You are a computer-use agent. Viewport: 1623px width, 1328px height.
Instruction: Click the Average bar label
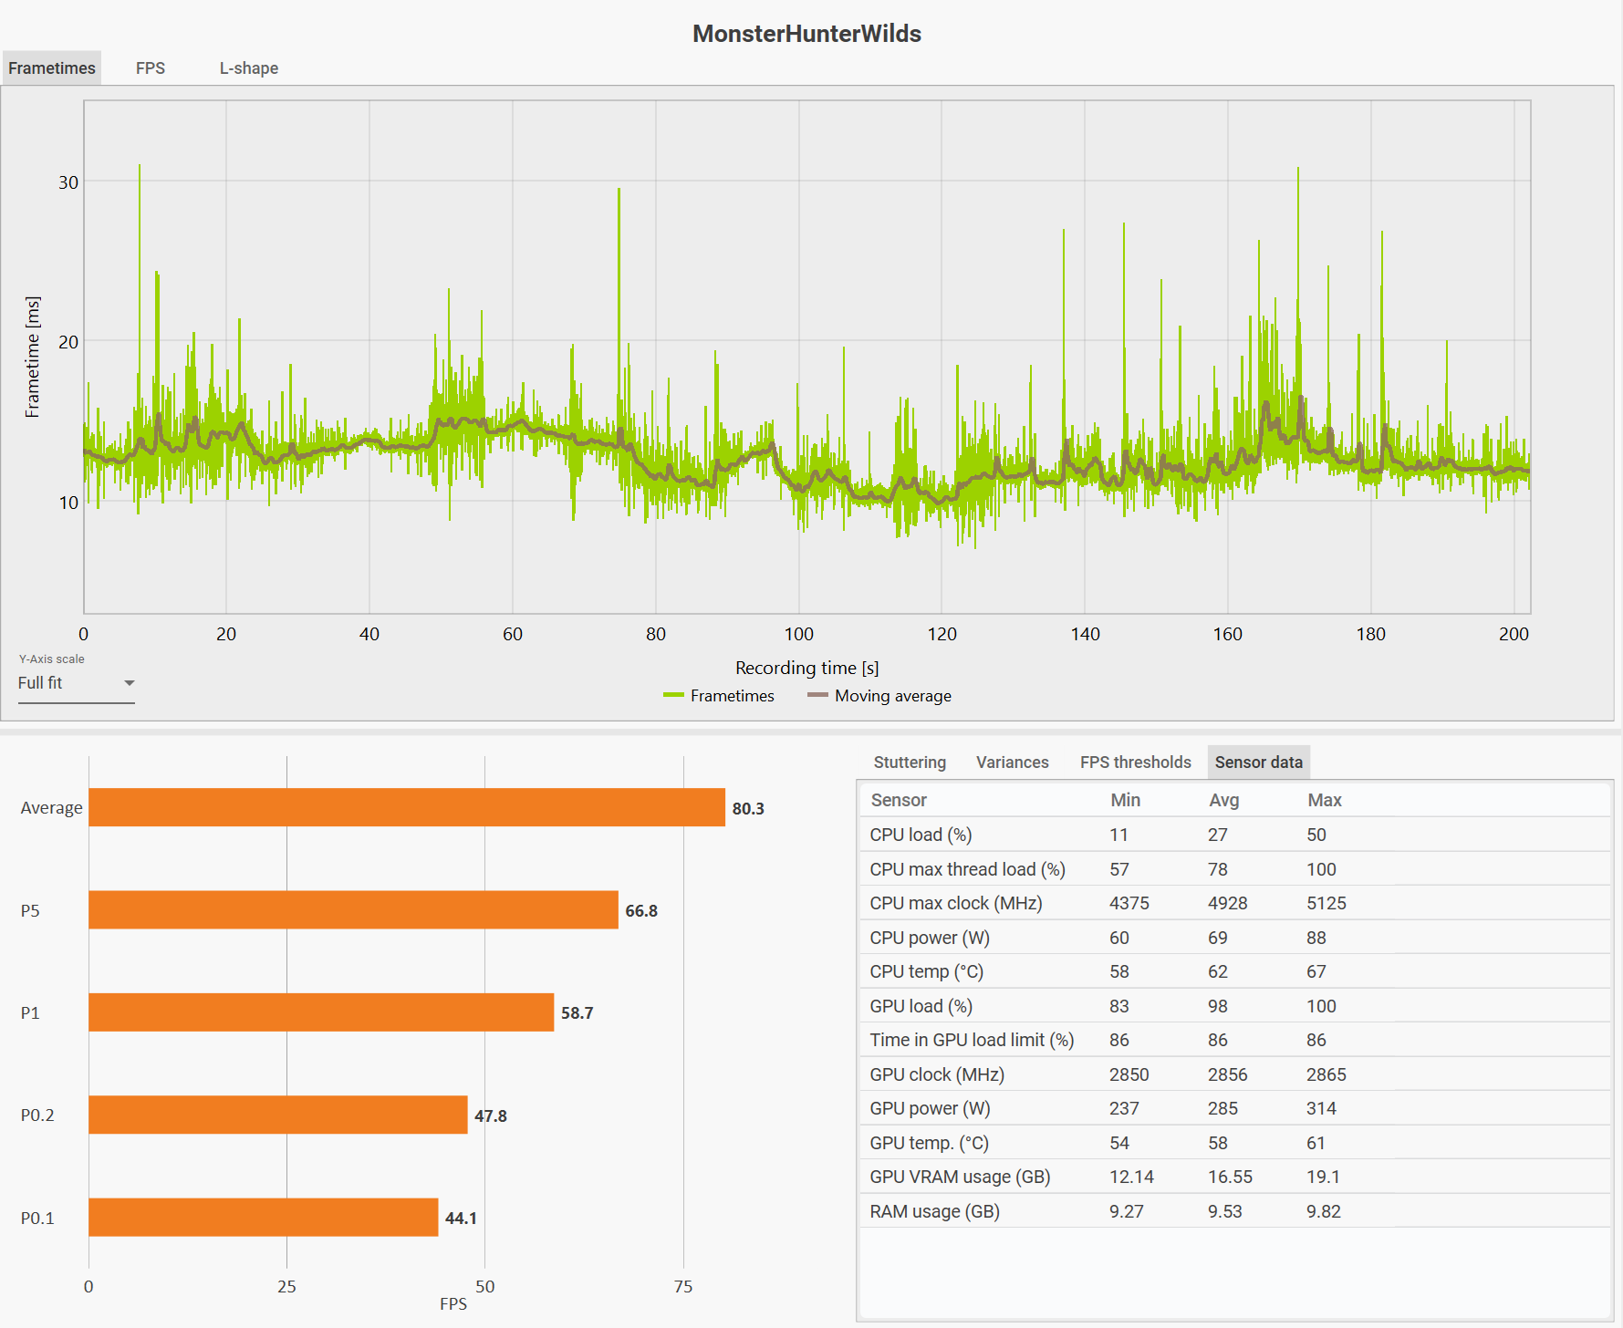coord(51,807)
